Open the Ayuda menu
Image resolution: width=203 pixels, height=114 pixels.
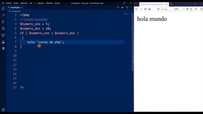(57, 3)
